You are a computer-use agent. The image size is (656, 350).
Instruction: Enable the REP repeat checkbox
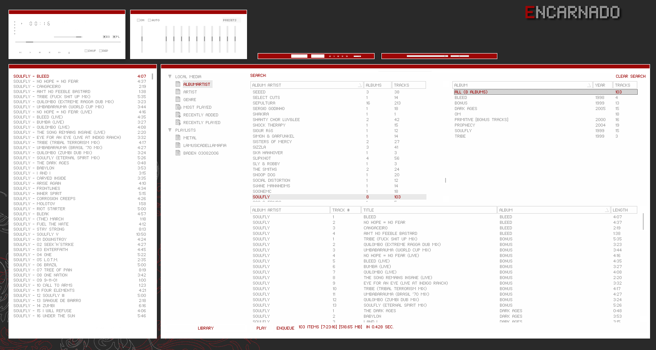click(x=100, y=51)
